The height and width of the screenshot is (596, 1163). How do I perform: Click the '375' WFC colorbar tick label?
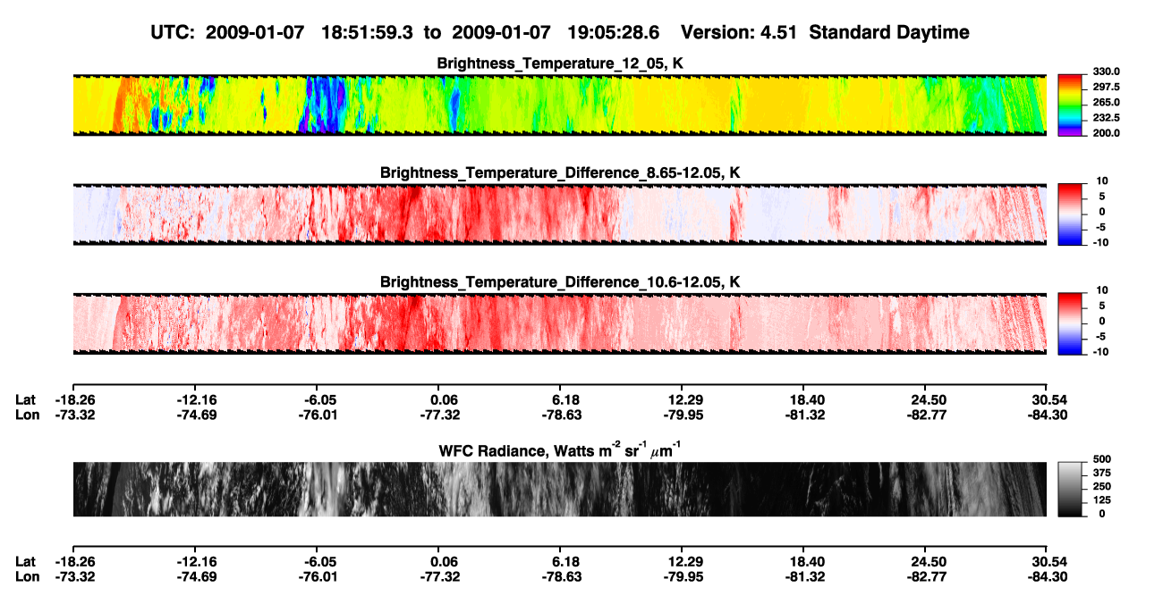pyautogui.click(x=1101, y=473)
